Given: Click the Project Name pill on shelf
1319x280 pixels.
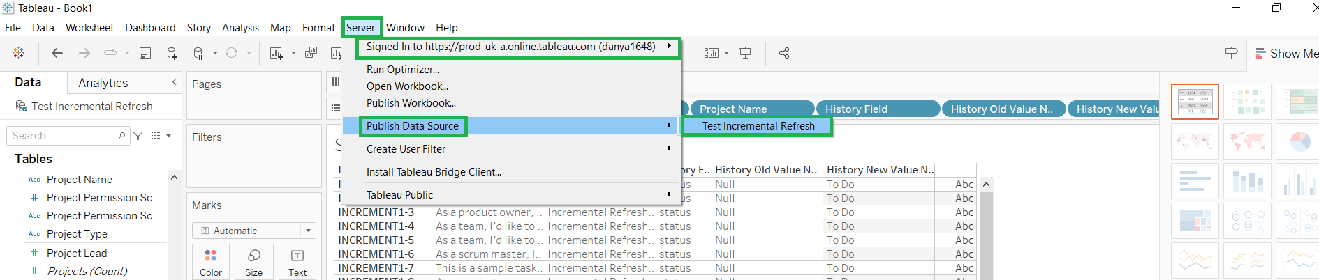Looking at the screenshot, I should tap(753, 109).
